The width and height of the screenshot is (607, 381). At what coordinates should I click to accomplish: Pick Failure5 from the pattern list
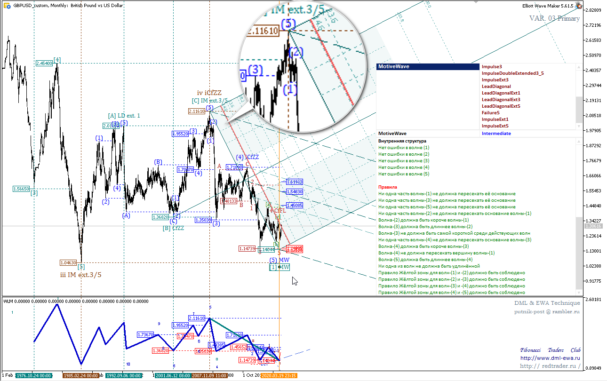[x=490, y=113]
